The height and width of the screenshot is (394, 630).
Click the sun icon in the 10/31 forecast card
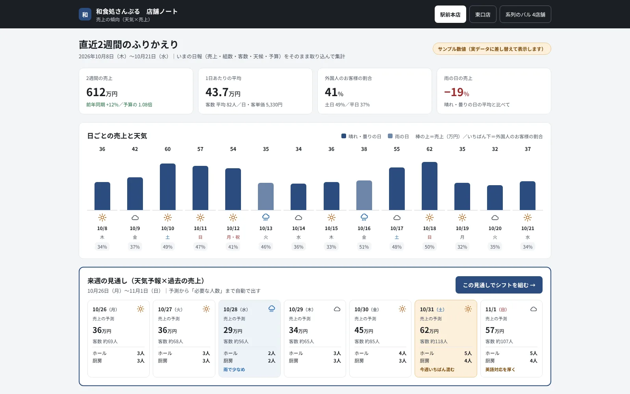[x=468, y=309]
